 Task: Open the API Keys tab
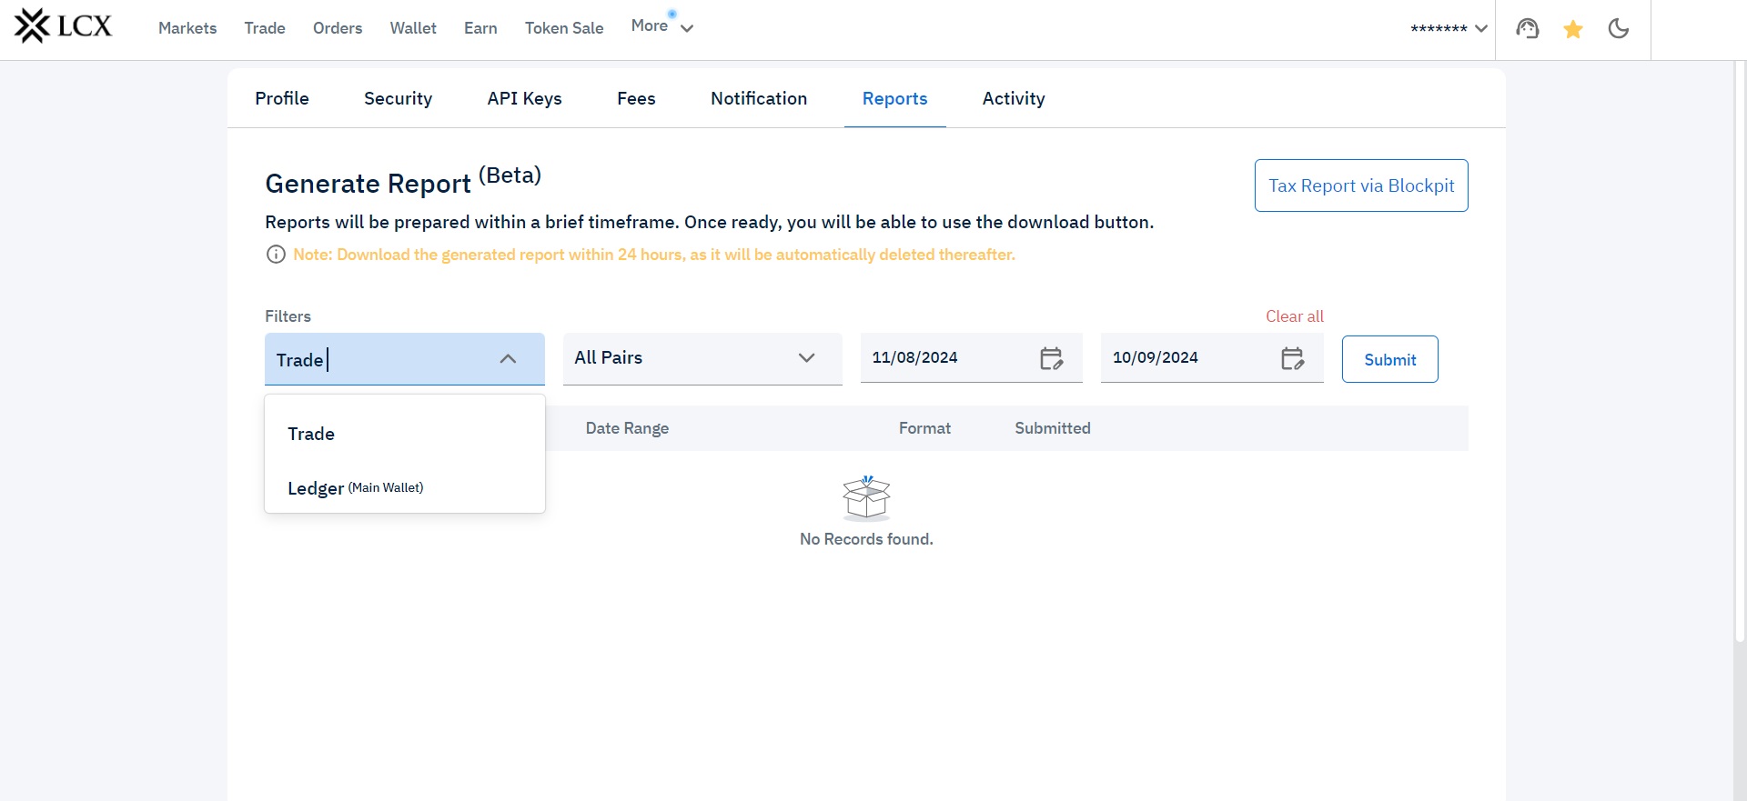(x=524, y=98)
